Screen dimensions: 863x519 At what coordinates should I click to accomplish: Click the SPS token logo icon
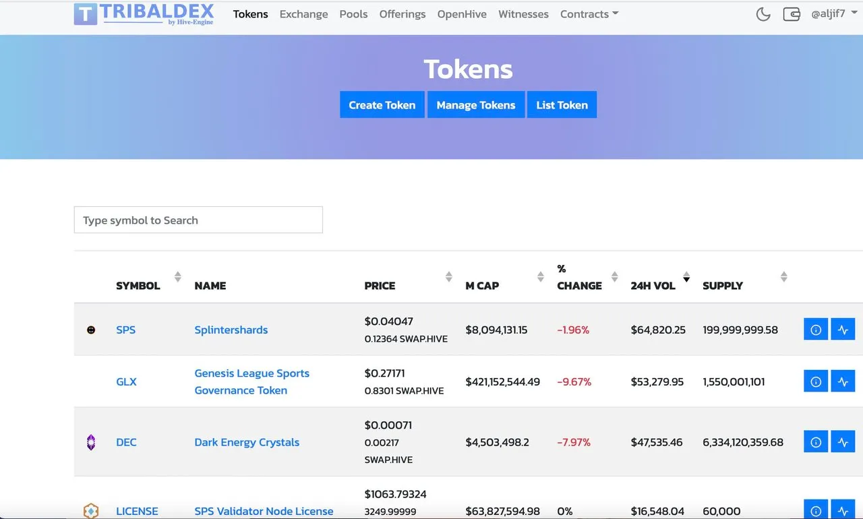(91, 330)
